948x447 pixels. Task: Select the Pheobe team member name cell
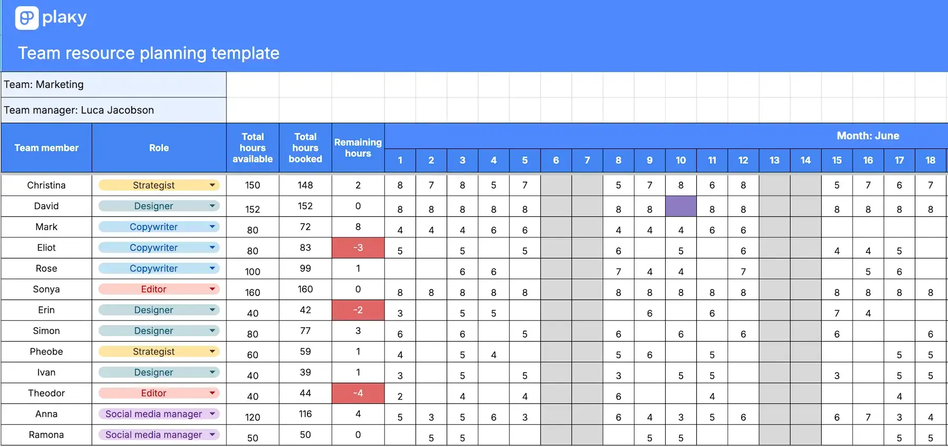click(46, 352)
